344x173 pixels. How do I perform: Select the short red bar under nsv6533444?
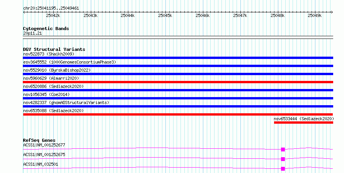click(303, 123)
